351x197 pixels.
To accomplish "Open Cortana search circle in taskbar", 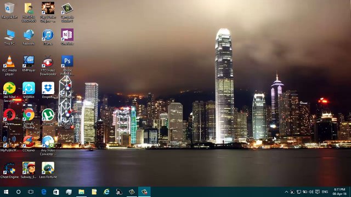I will pos(18,192).
